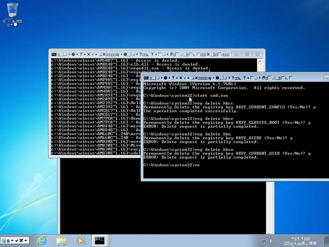The image size is (329, 247).
Task: Maximize the back Command Prompt window
Action: pos(247,54)
